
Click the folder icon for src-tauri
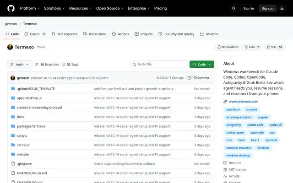pyautogui.click(x=13, y=145)
